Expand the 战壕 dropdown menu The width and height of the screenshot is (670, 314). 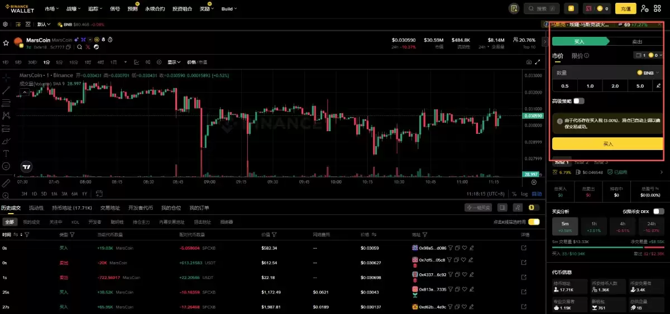click(x=73, y=9)
